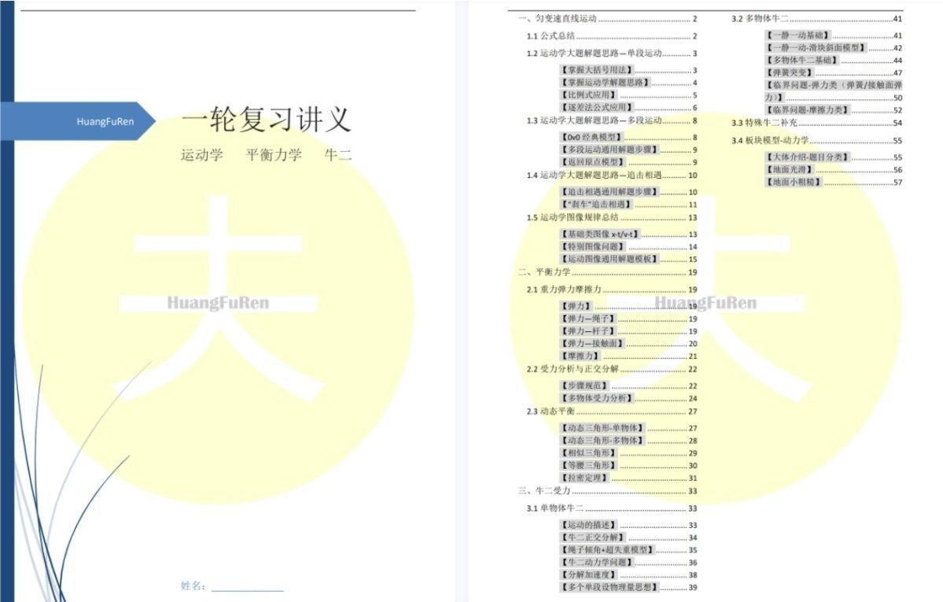This screenshot has width=943, height=602.
Task: Open contents entry 3.2 多物体牛二
Action: click(x=816, y=19)
